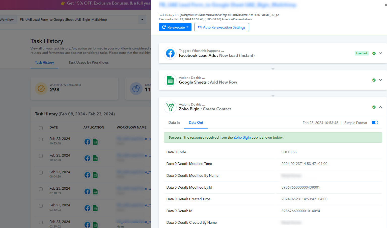387x228 pixels.
Task: Click the Google Sheets icon in 07:18:33 row
Action: (x=95, y=191)
